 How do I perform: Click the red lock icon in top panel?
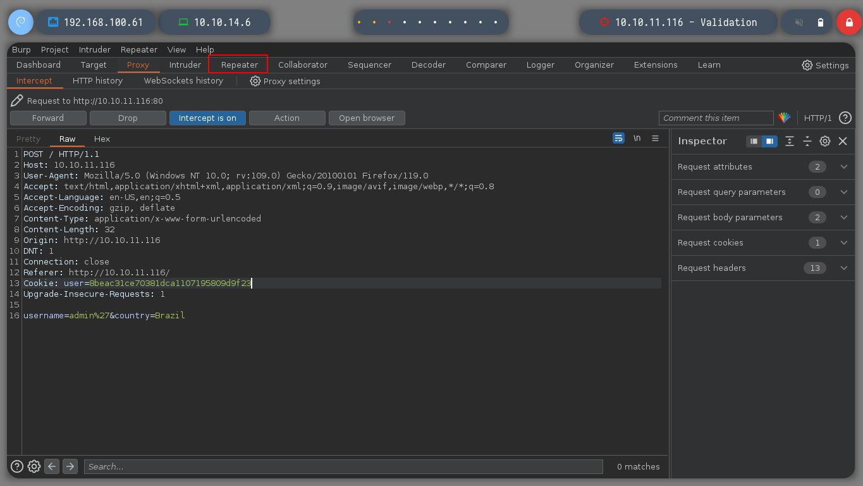(x=848, y=22)
